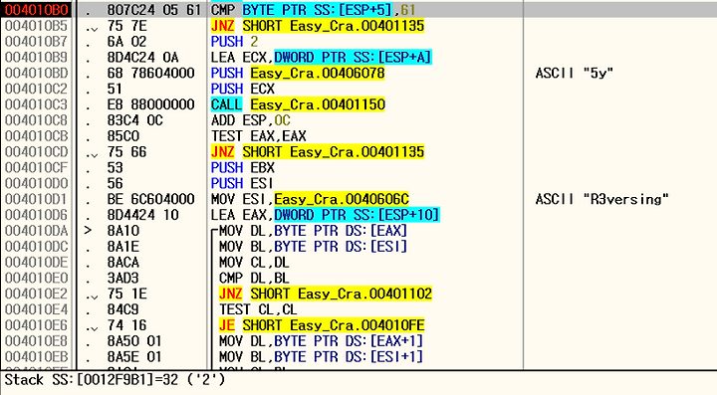The image size is (717, 395).
Task: Click the LEA ECX,DWORD PTR SS:[ESP+A] instruction
Action: [x=321, y=57]
